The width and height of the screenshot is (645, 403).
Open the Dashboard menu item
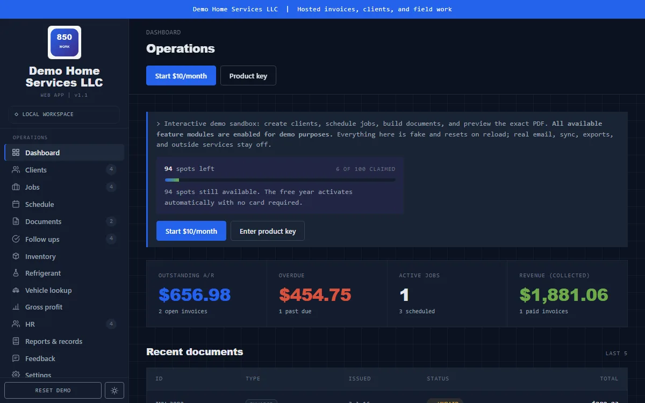pos(64,153)
